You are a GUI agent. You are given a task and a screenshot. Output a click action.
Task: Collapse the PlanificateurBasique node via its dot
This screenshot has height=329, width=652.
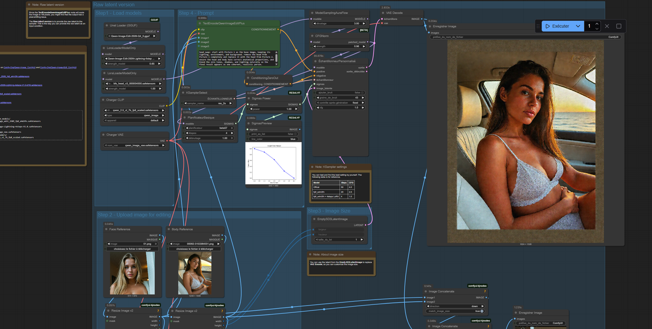(x=185, y=118)
